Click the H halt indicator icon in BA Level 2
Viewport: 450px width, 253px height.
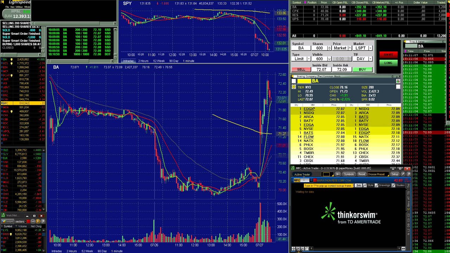294,87
